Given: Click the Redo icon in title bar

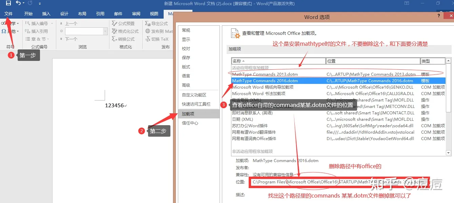Looking at the screenshot, I should pos(30,3).
